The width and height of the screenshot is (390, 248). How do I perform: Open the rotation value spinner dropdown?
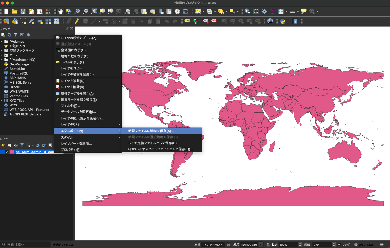pyautogui.click(x=334, y=244)
